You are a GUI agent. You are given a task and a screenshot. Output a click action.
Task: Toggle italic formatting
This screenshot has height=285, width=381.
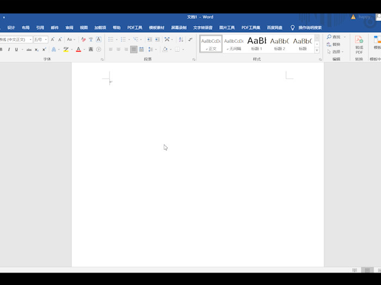coord(9,49)
